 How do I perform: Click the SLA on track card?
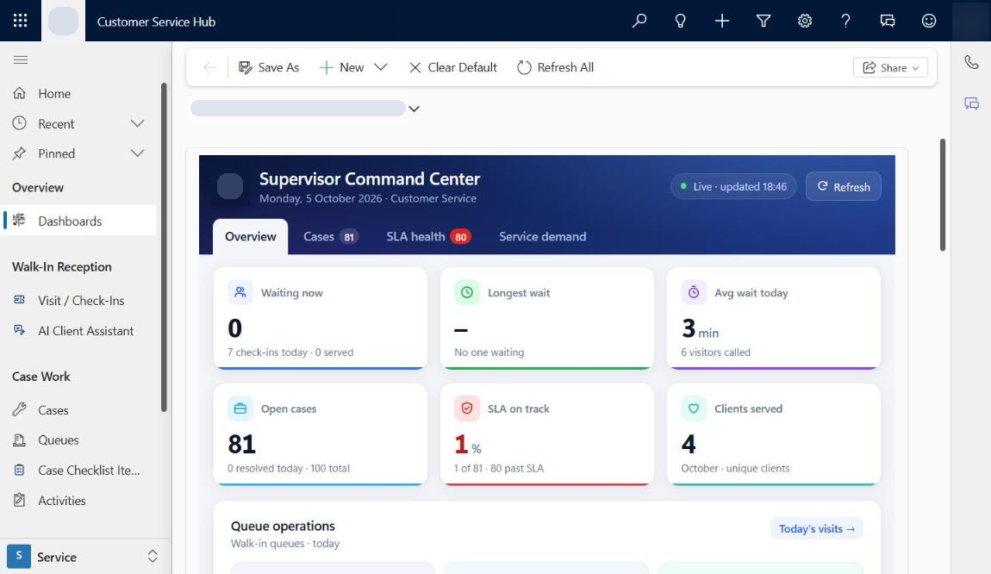tap(546, 434)
